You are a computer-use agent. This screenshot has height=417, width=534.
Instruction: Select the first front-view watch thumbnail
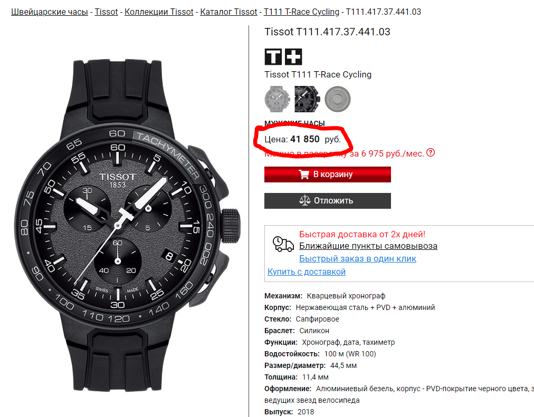pos(277,98)
